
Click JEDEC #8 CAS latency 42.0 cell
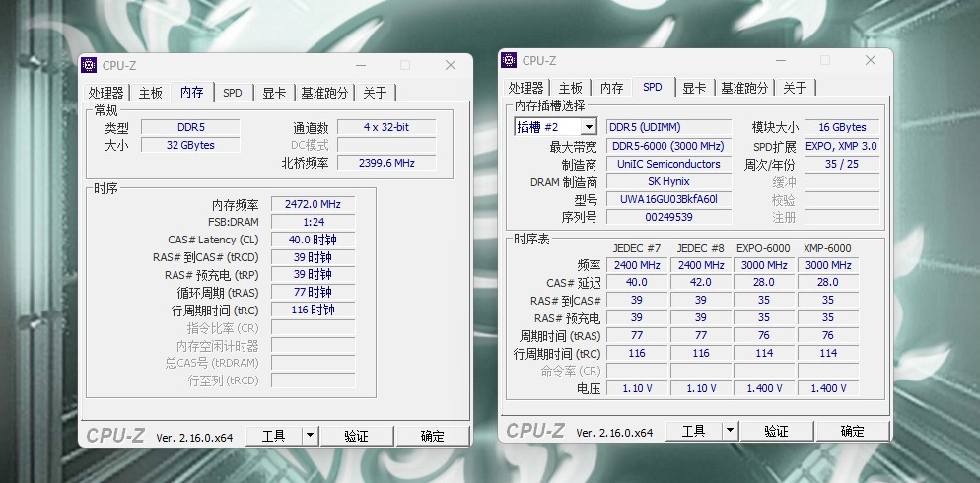701,283
